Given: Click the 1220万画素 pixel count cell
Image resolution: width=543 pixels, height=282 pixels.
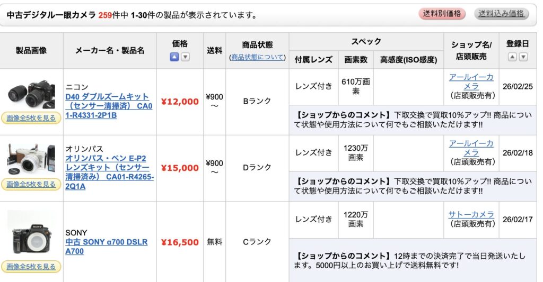Looking at the screenshot, I should pyautogui.click(x=356, y=219).
